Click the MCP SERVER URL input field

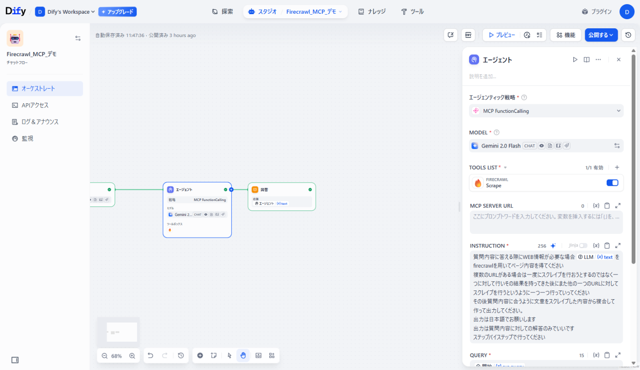coord(546,222)
